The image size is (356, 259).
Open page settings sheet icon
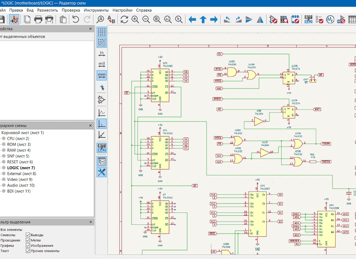(27, 20)
